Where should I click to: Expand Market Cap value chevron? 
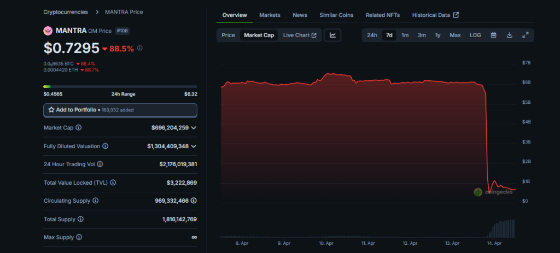194,128
